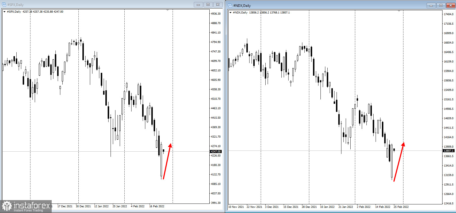This screenshot has height=213, width=456.
Task: Click the 17404.0 price level on NDX axis
Action: coord(449,14)
